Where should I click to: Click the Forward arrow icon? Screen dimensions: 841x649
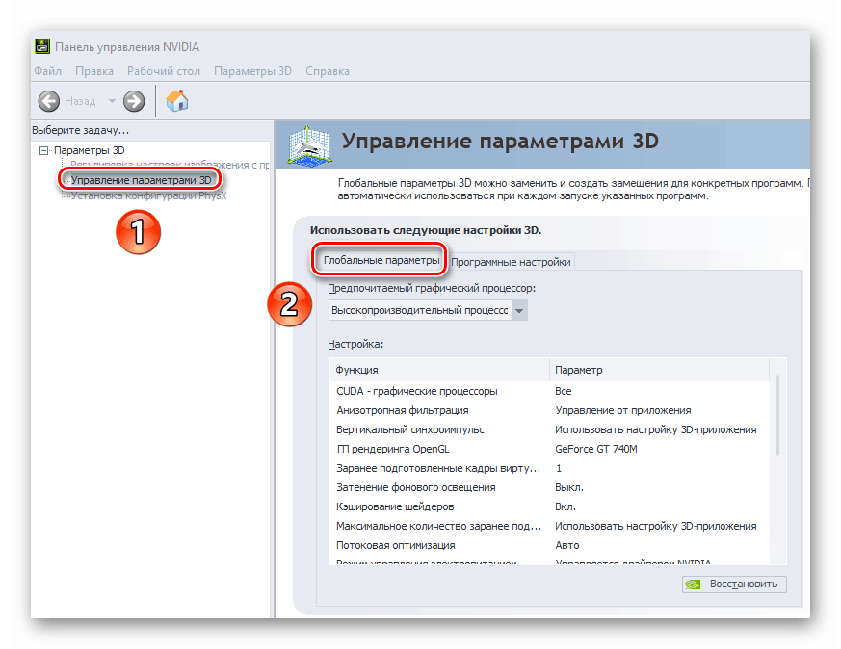click(134, 101)
